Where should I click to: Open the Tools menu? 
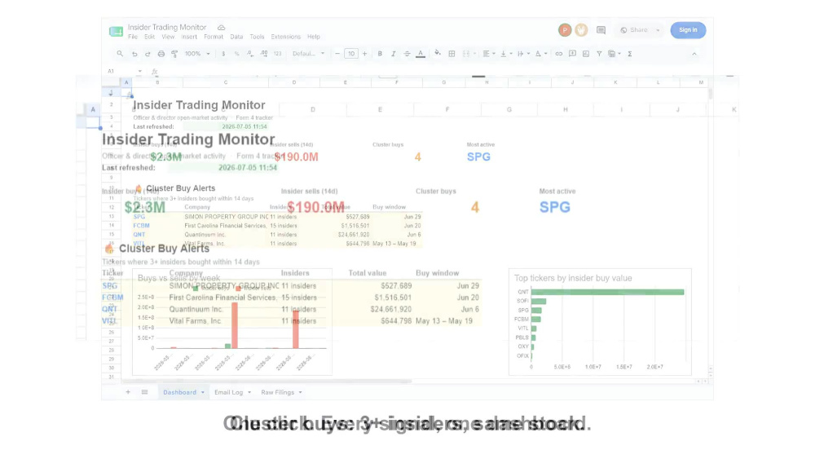point(258,37)
